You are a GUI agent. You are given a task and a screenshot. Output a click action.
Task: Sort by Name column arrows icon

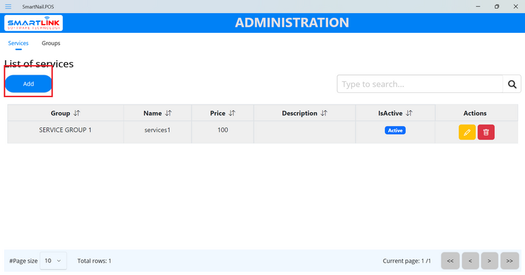click(x=168, y=114)
